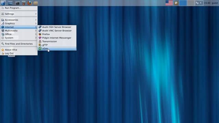Launch Firefox from the Internet submenu
The image size is (219, 123).
57,34
